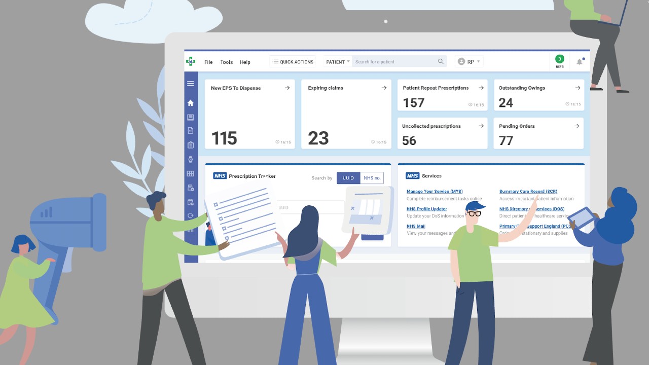
Task: Click the search magnifier icon
Action: click(x=441, y=62)
